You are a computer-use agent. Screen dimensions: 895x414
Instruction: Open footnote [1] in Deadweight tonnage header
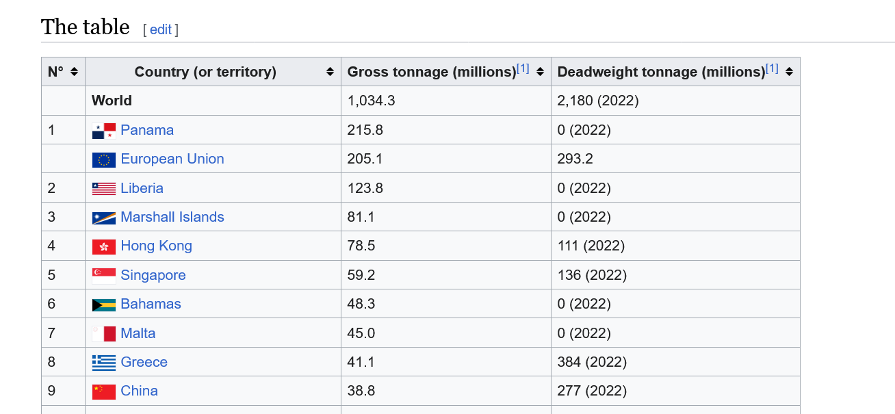772,68
